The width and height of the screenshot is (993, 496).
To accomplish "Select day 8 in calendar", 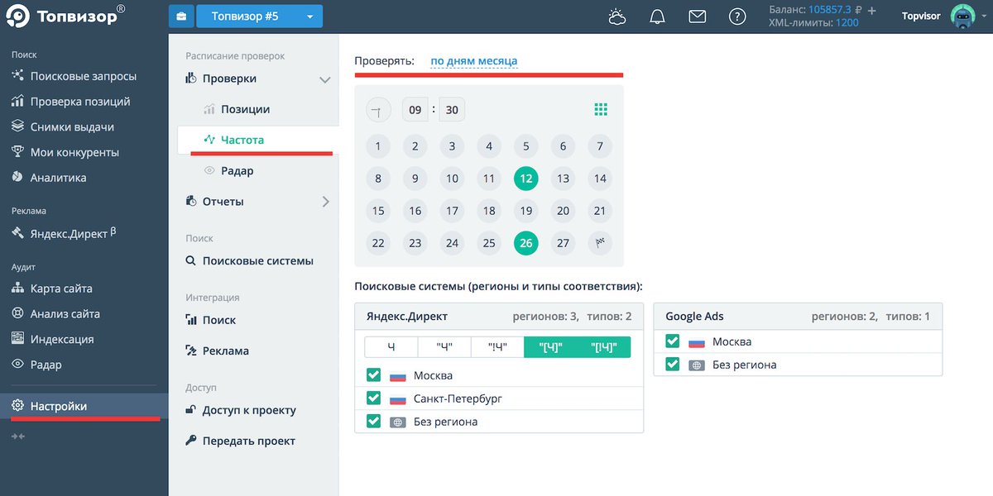I will 378,179.
